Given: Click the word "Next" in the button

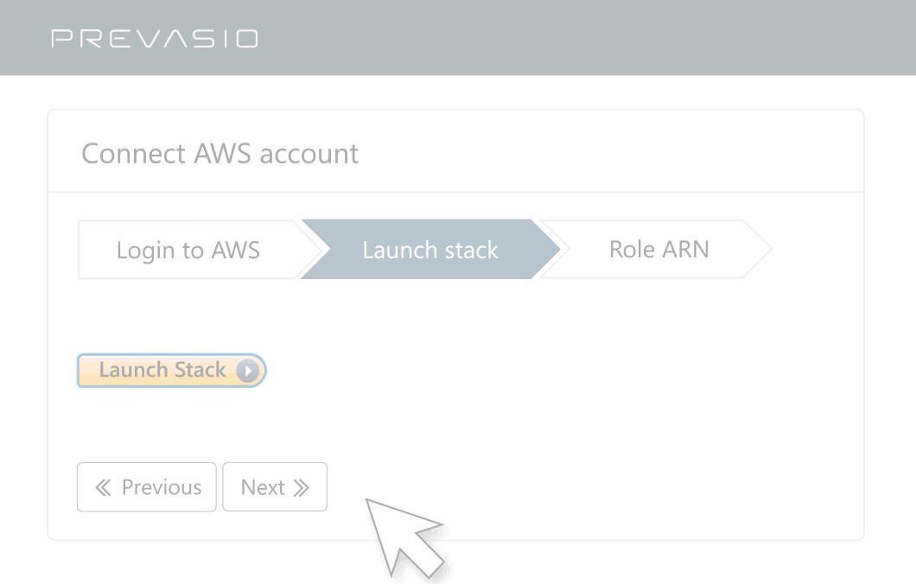Looking at the screenshot, I should click(263, 487).
